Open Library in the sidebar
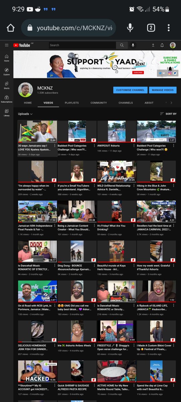181x402 pixels. pyautogui.click(x=7, y=113)
